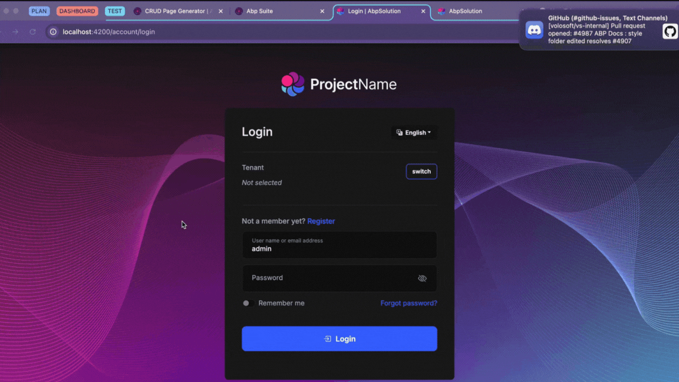
Task: Open the TEST tab group
Action: 115,11
